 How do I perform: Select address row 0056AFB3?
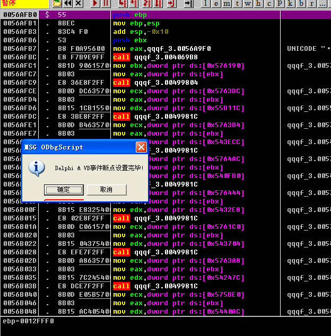click(x=20, y=32)
